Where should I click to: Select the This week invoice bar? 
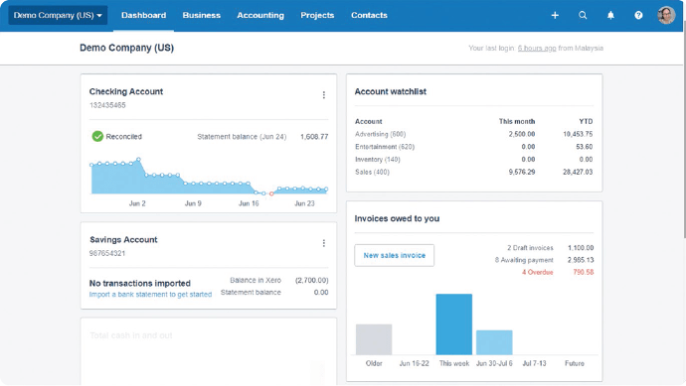click(x=454, y=324)
